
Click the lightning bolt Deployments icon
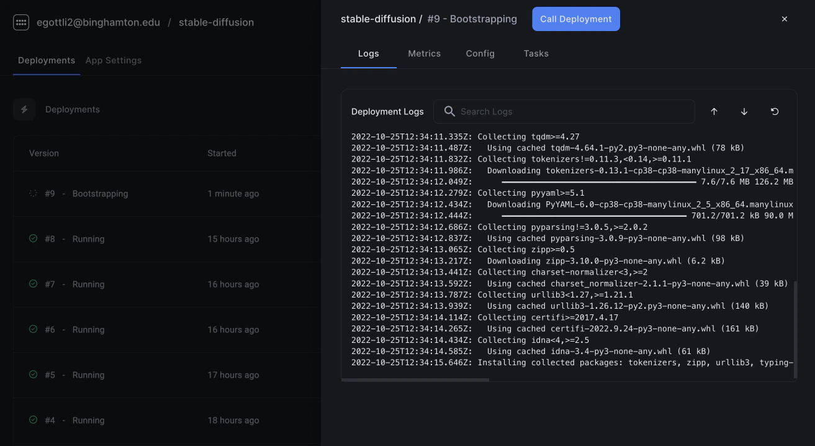[24, 109]
